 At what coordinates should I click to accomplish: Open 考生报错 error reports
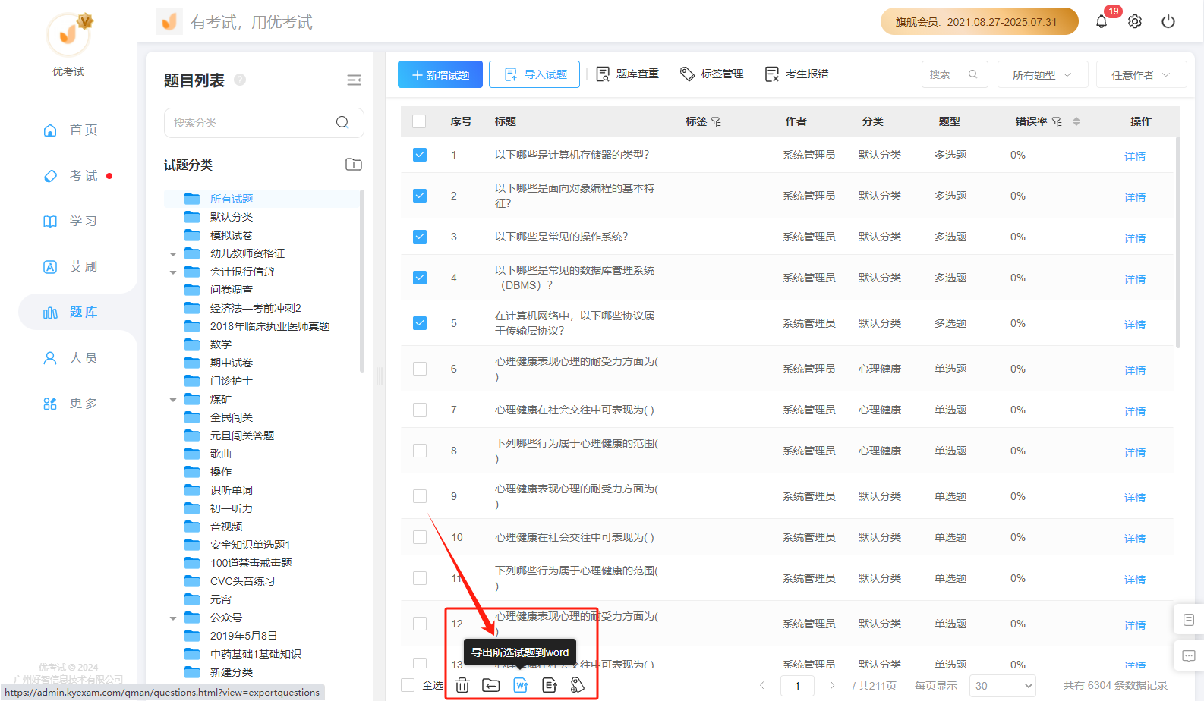tap(797, 74)
